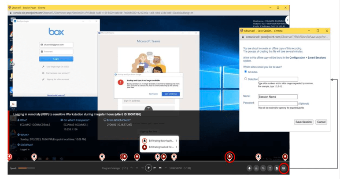The width and height of the screenshot is (340, 179).
Task: Click the small arrow on the left edge of player
Action: 13,64
